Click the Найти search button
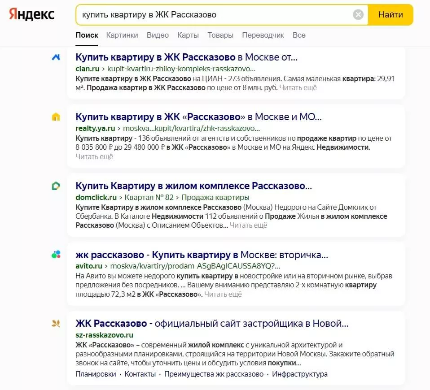Image resolution: width=430 pixels, height=390 pixels. pyautogui.click(x=391, y=14)
